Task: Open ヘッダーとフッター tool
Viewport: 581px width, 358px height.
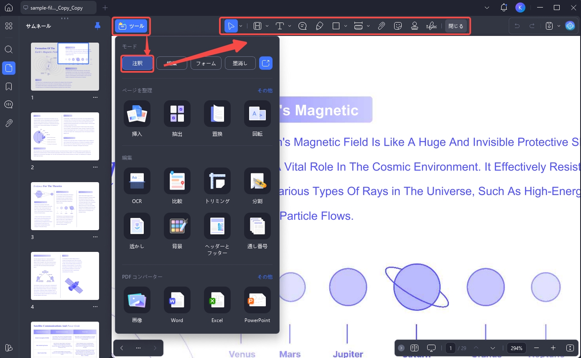Action: (x=217, y=235)
